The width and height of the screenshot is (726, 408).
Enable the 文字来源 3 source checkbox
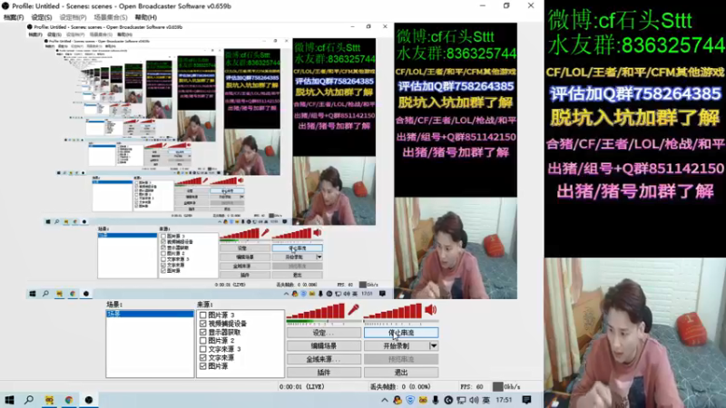point(202,349)
